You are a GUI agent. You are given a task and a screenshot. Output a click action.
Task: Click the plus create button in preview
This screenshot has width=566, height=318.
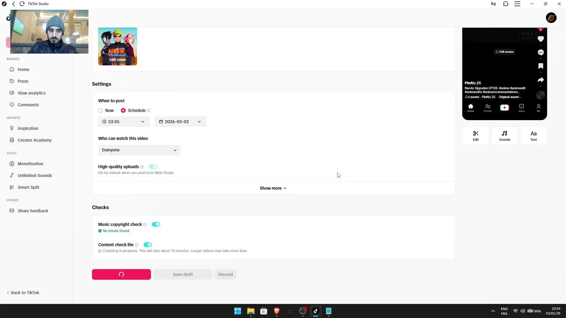coord(505,107)
